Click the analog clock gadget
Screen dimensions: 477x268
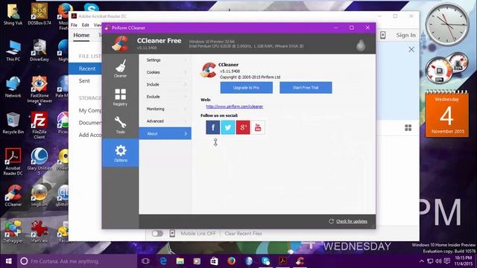point(447,25)
